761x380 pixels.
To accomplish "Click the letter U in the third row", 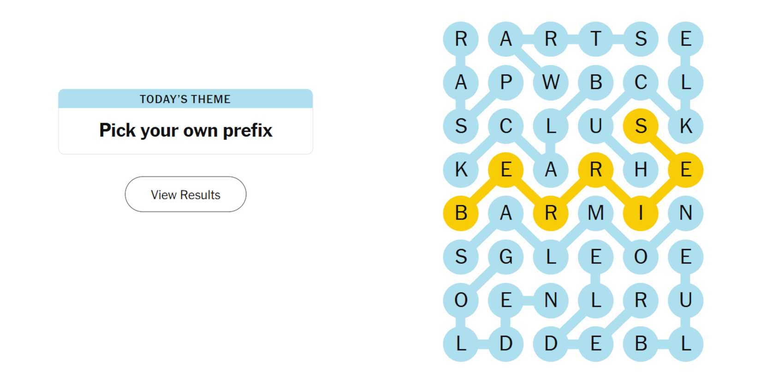I will (x=595, y=127).
